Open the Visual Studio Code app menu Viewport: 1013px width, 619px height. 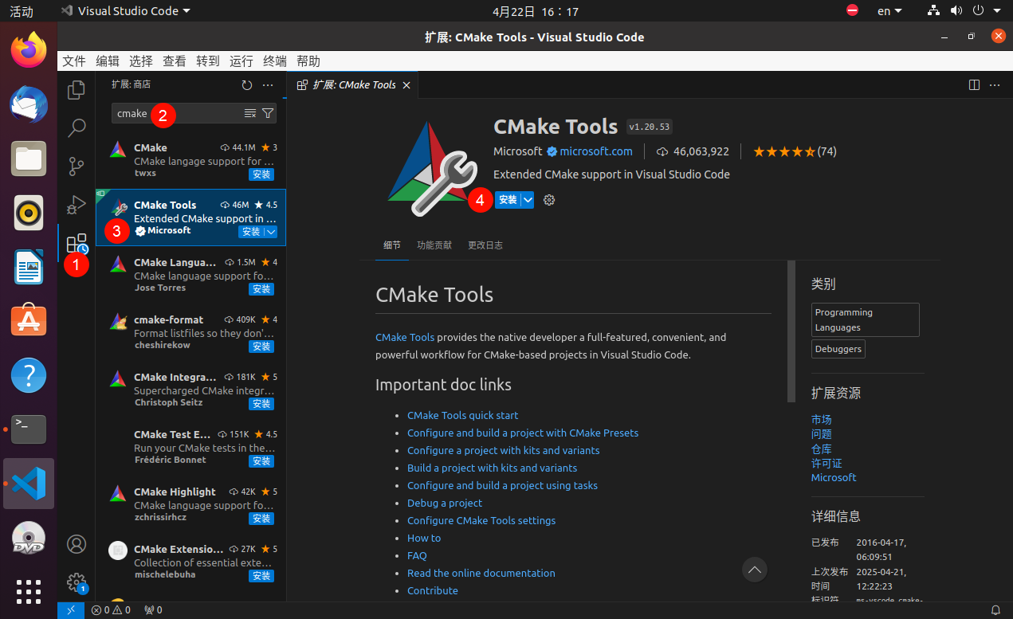[126, 11]
